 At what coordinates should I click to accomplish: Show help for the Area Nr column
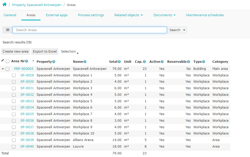(x=27, y=61)
